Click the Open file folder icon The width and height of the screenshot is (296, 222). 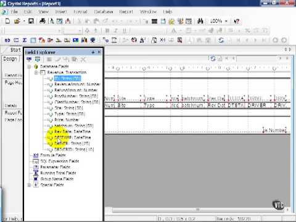coord(17,21)
